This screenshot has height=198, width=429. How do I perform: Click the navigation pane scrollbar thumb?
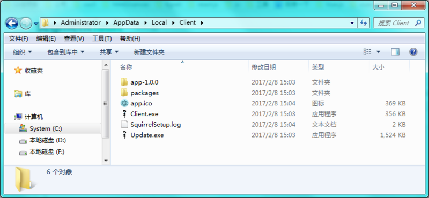coord(106,103)
